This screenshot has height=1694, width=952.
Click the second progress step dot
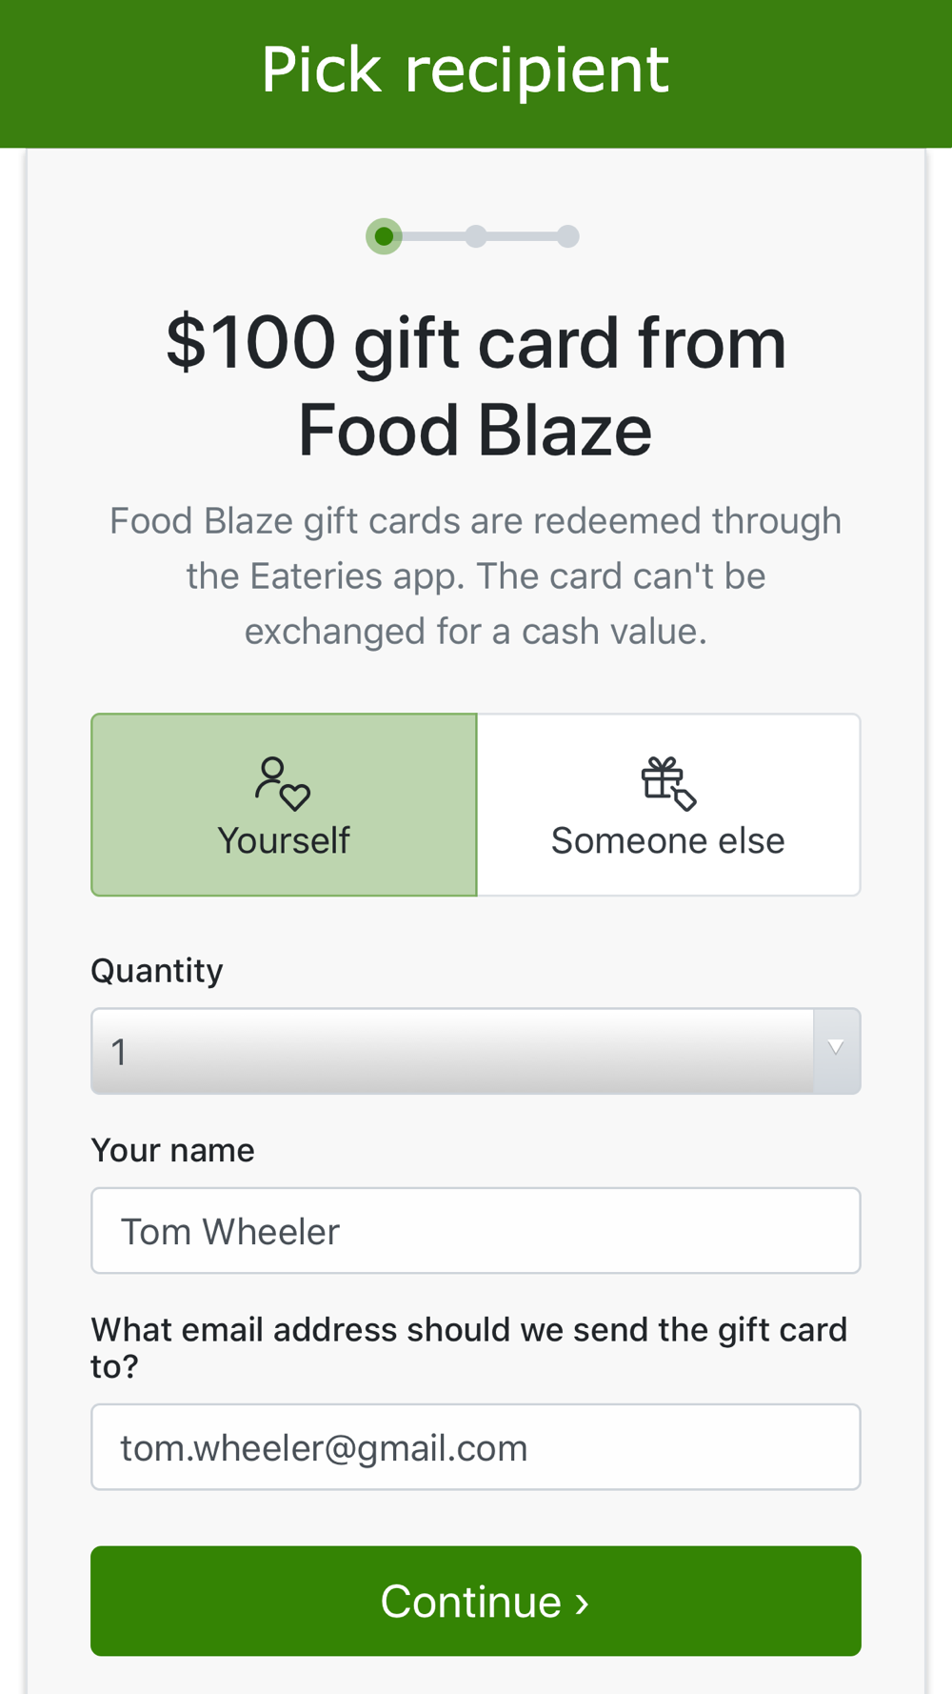(476, 236)
